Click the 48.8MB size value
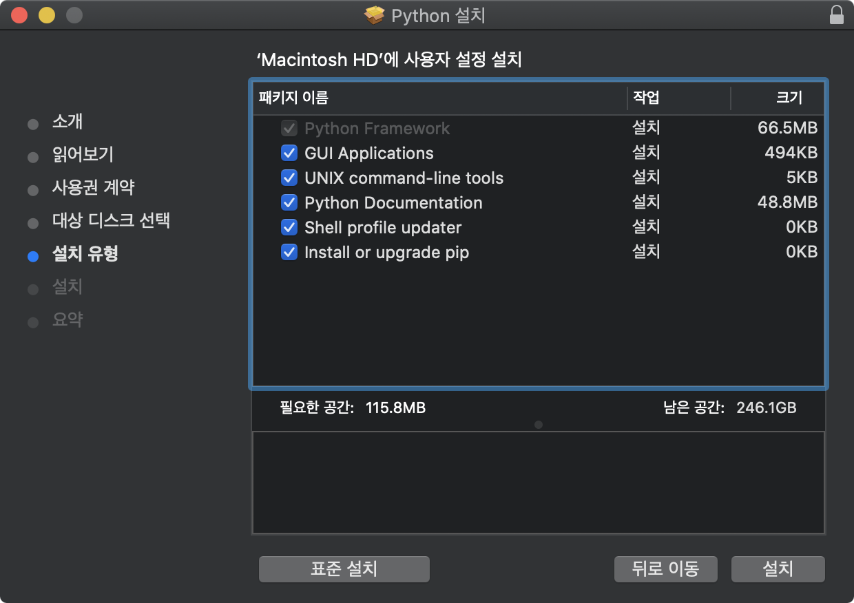Viewport: 854px width, 603px height. pyautogui.click(x=787, y=202)
